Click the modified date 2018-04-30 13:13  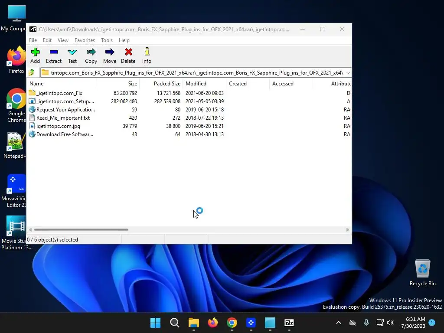pos(205,134)
